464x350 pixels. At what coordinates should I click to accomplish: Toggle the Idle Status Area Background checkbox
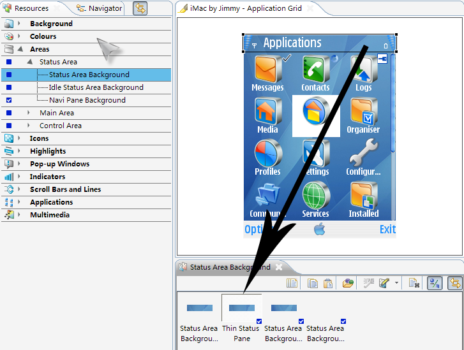pos(9,87)
